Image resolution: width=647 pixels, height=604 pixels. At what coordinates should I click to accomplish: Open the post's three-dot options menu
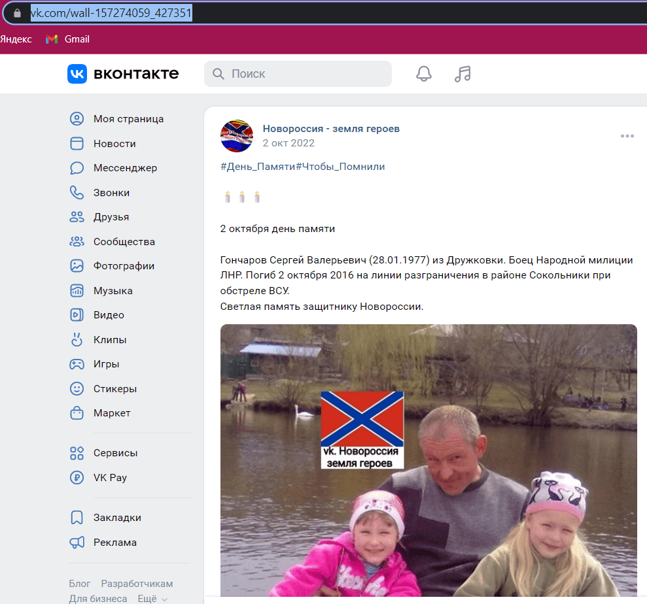coord(627,136)
